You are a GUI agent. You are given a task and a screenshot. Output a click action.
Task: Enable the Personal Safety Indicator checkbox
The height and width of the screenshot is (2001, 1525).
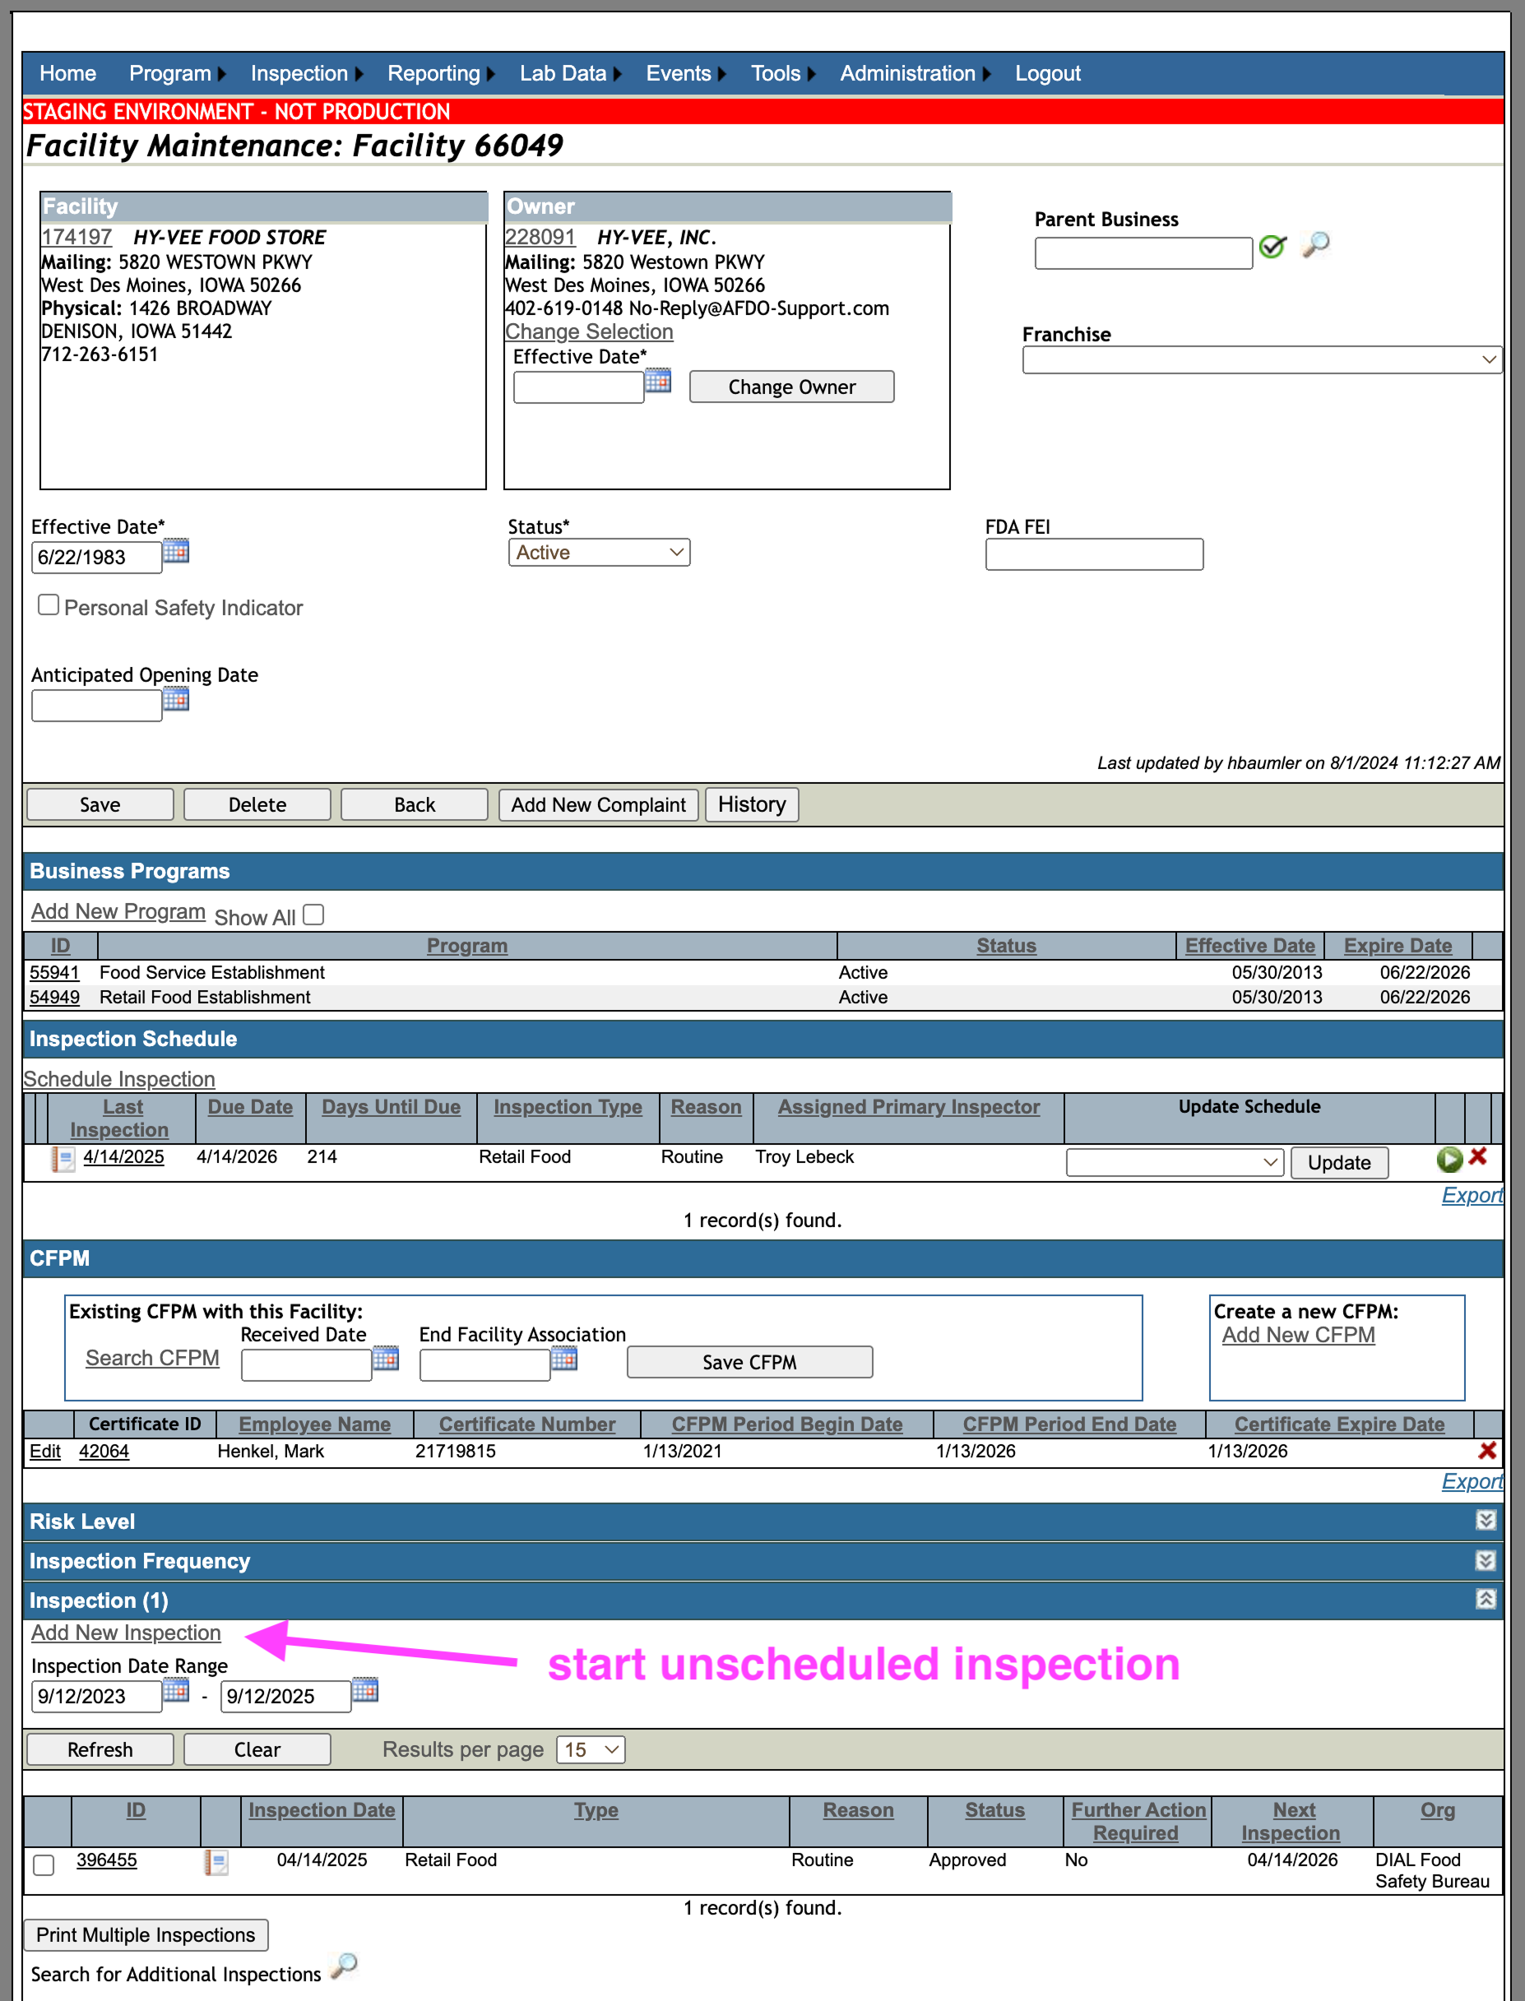click(x=49, y=605)
